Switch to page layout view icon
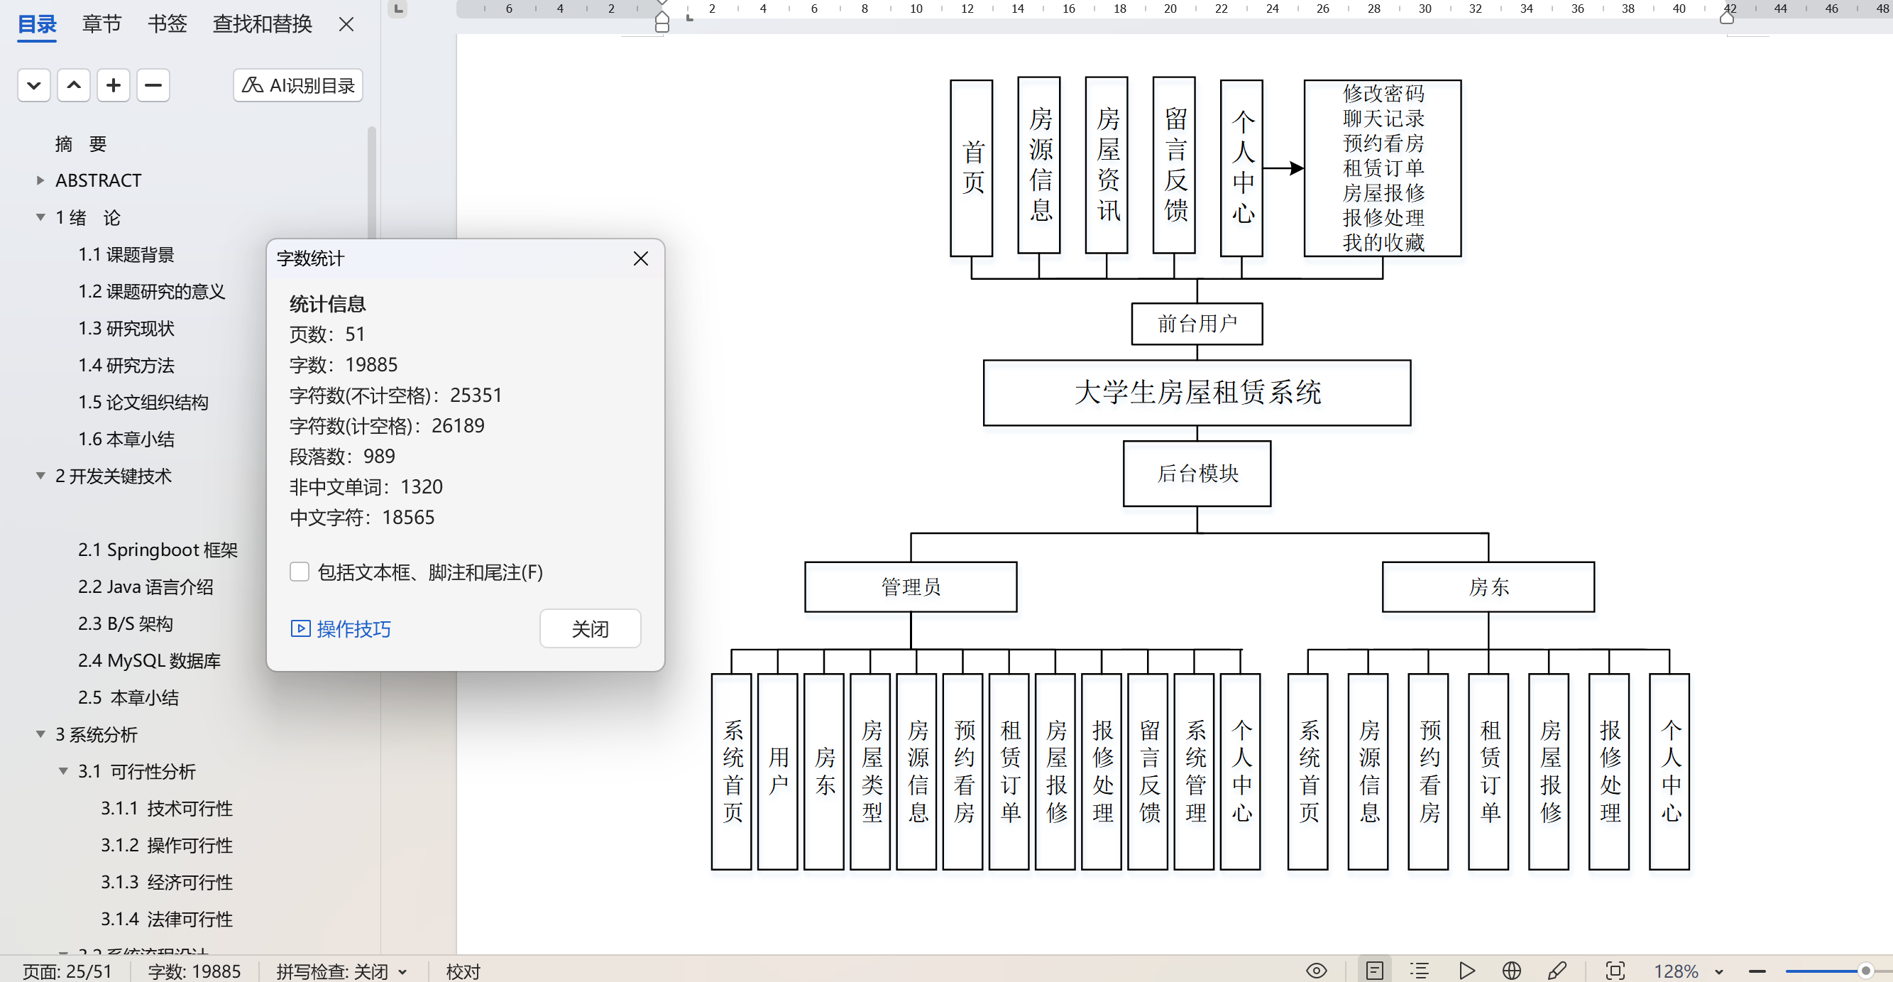The height and width of the screenshot is (982, 1893). (1374, 971)
